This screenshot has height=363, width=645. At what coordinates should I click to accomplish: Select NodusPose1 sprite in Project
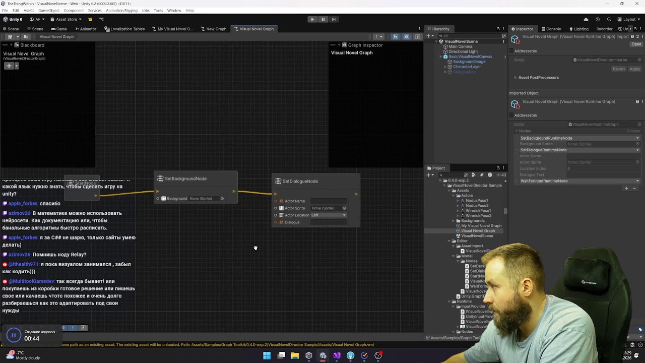pyautogui.click(x=476, y=201)
